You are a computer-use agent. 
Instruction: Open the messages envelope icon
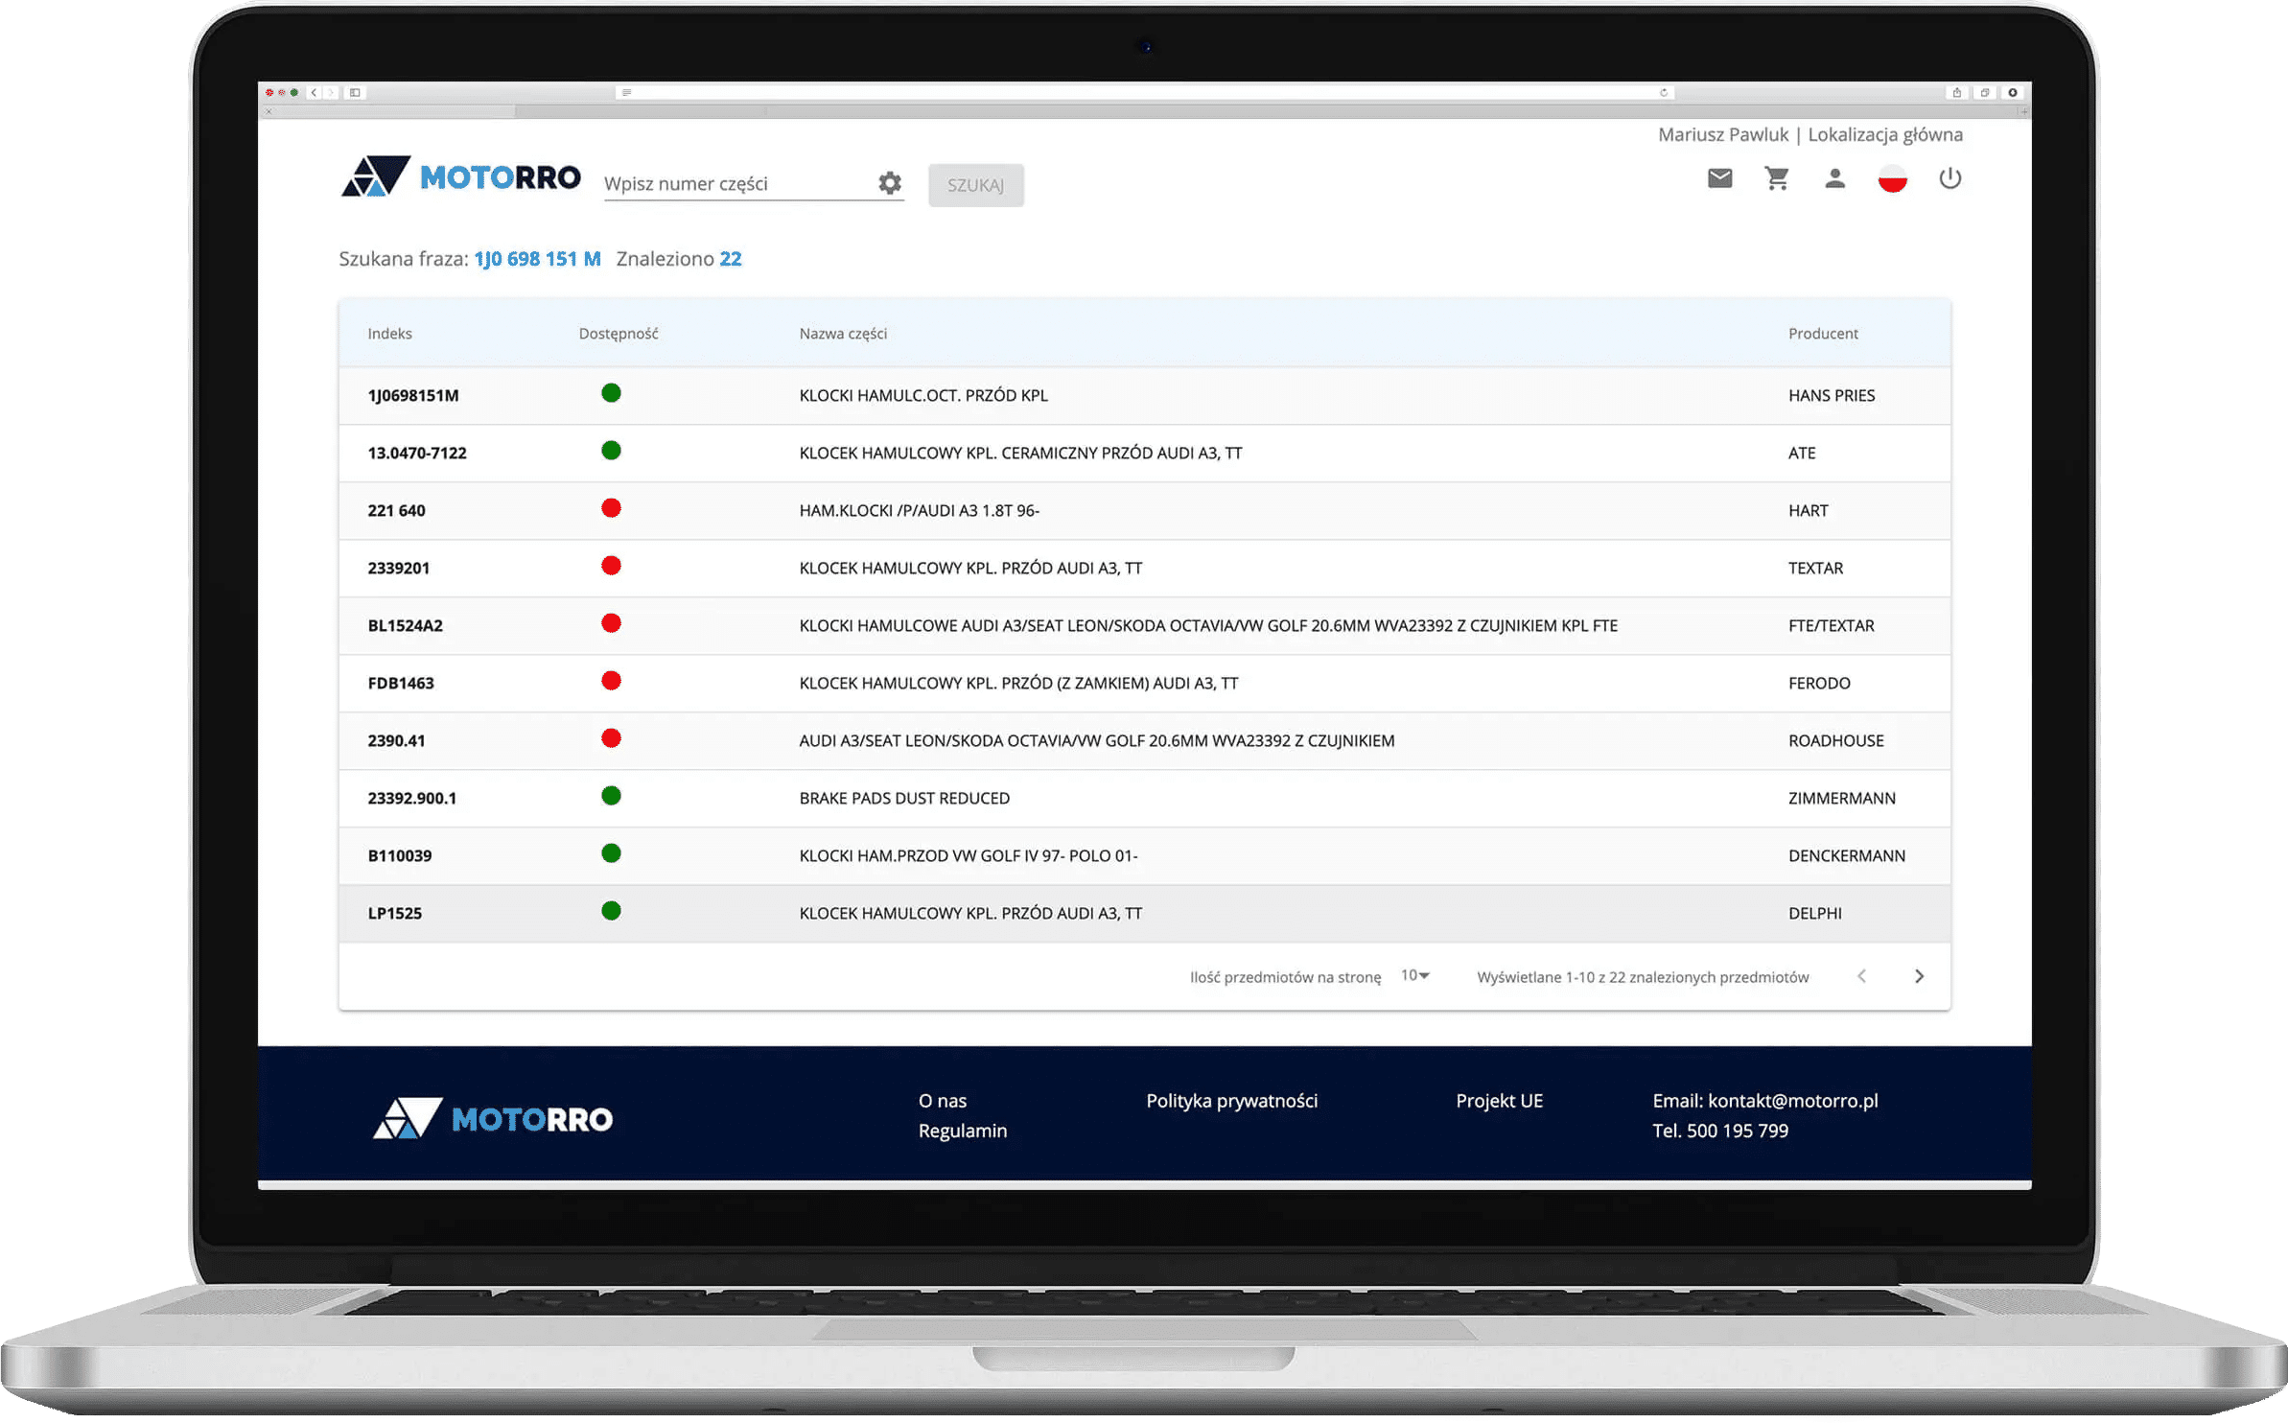[1719, 178]
